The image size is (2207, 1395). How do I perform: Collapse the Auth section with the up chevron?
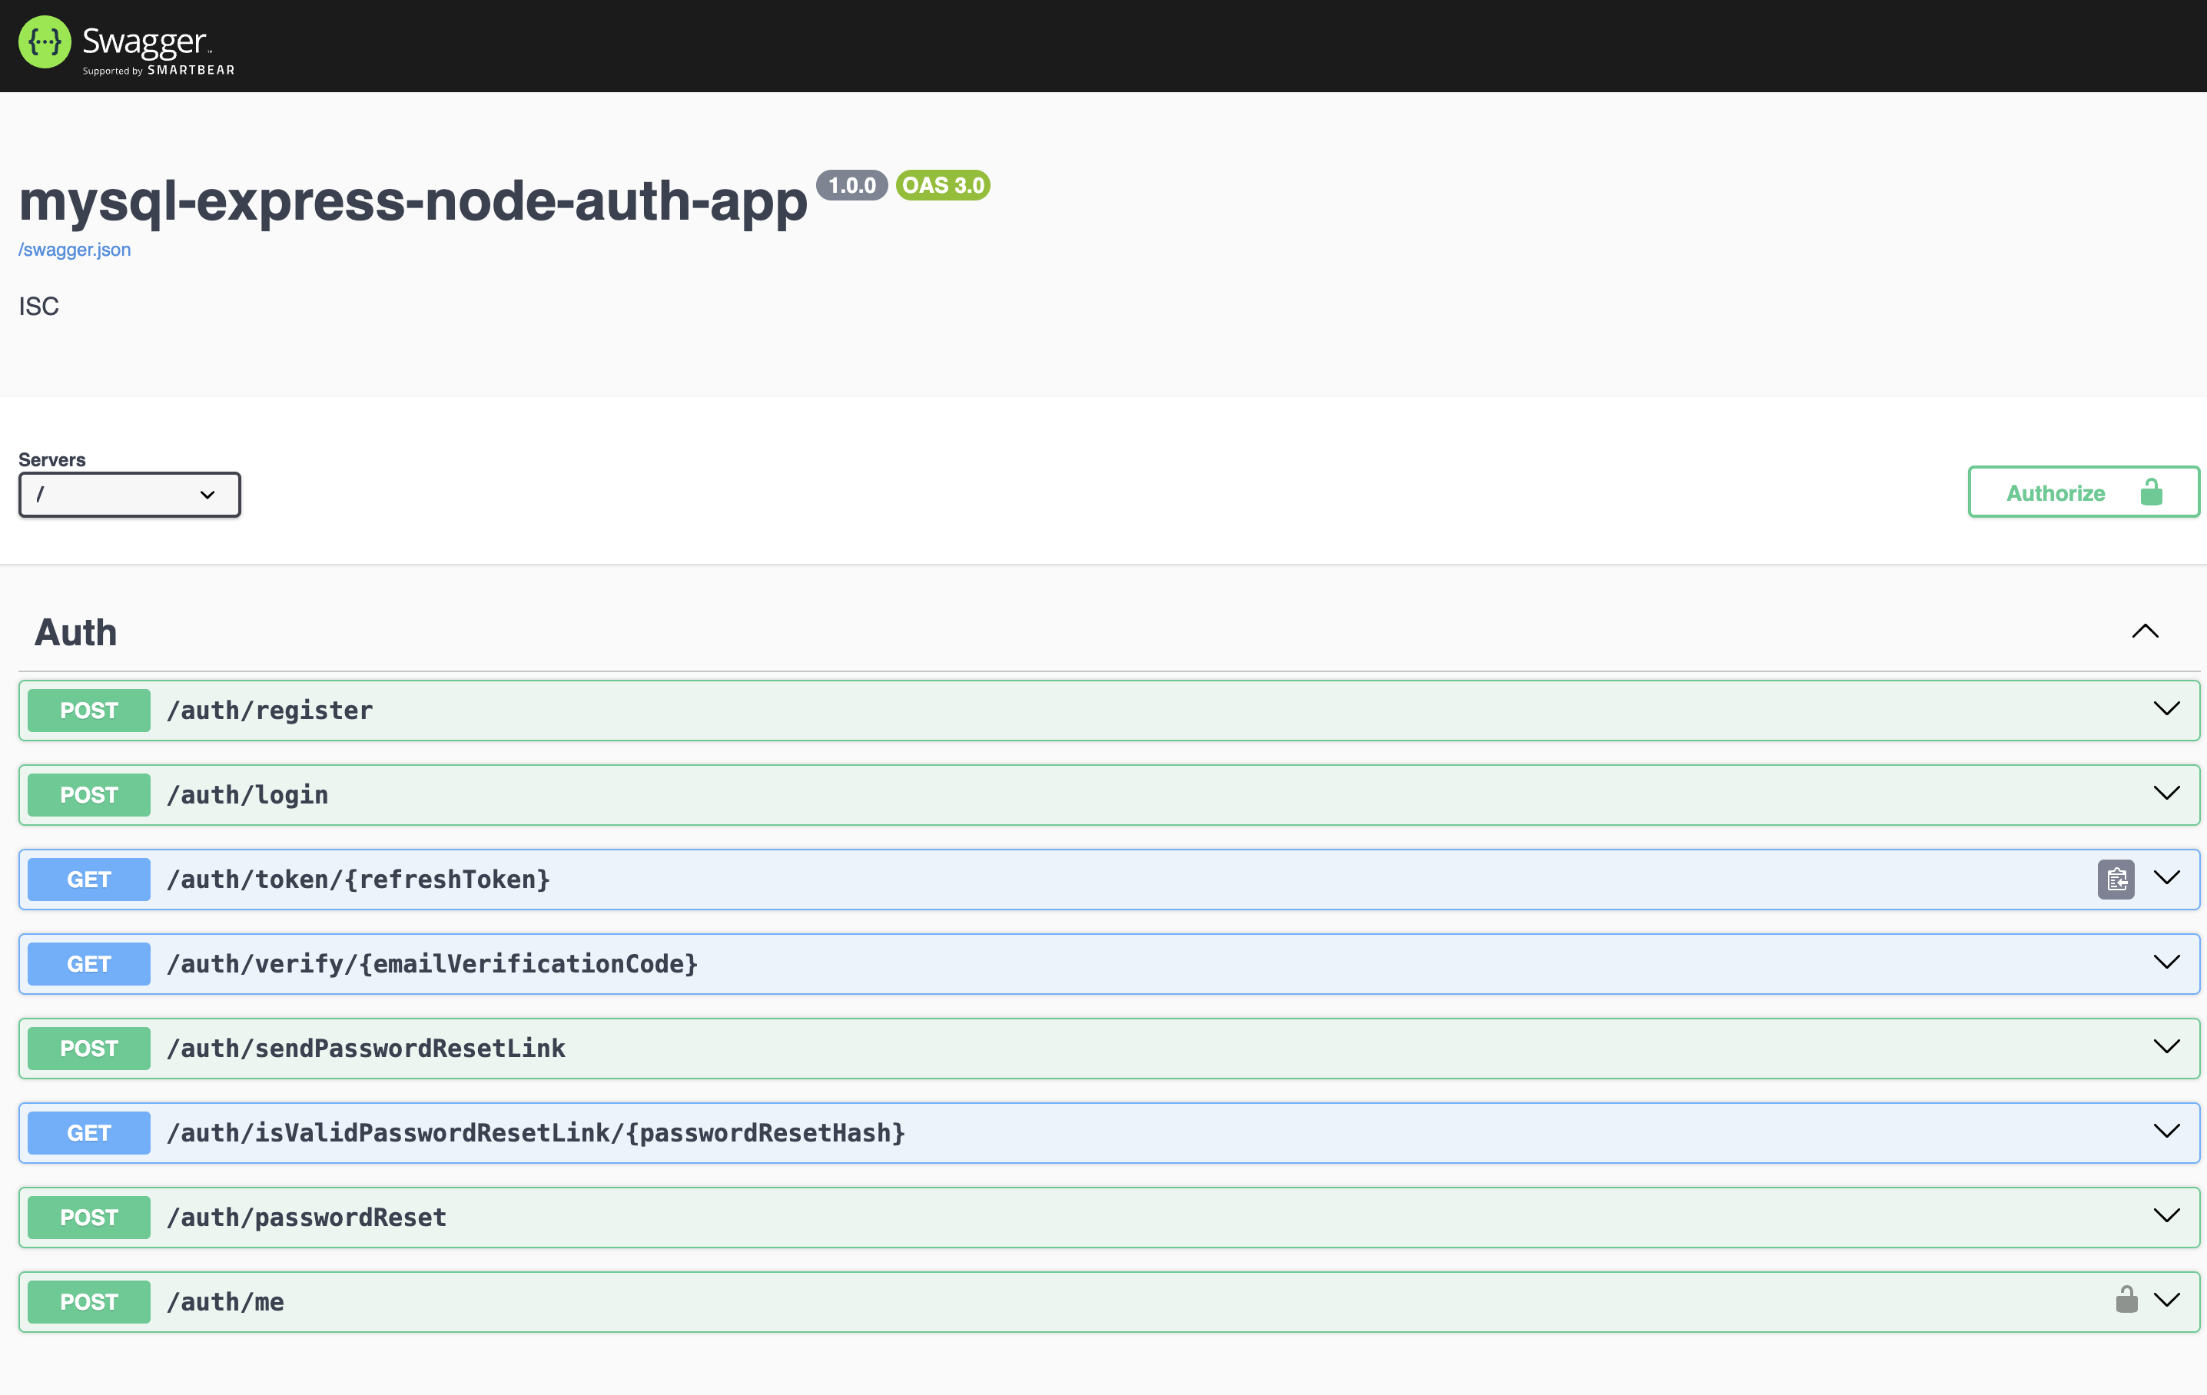tap(2145, 631)
